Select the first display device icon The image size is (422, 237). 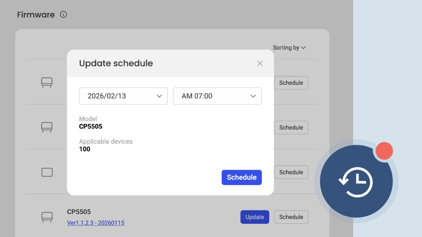[47, 83]
